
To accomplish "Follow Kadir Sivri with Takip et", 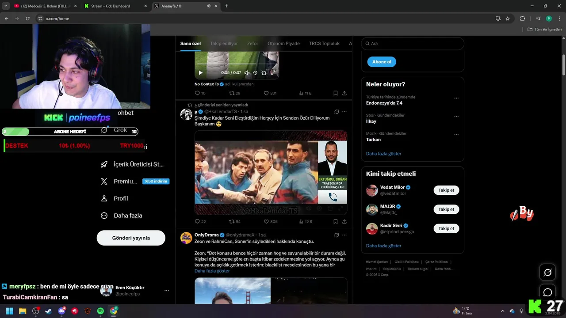I will coord(446,228).
